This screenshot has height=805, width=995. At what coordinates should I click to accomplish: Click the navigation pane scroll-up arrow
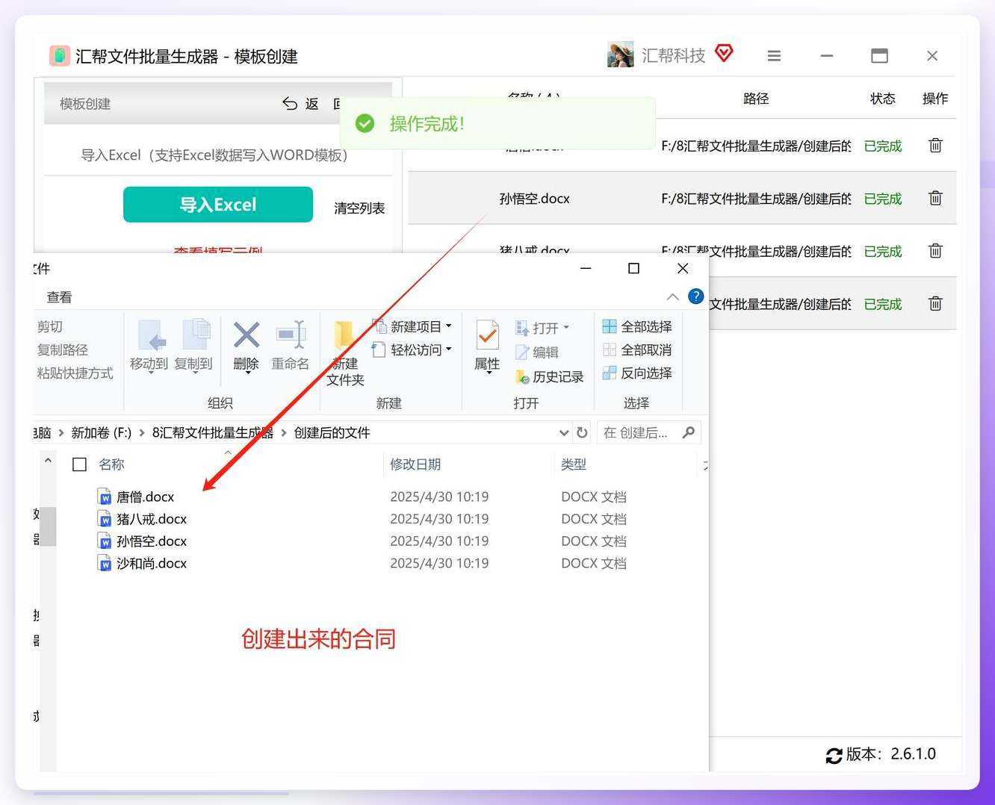pos(48,461)
